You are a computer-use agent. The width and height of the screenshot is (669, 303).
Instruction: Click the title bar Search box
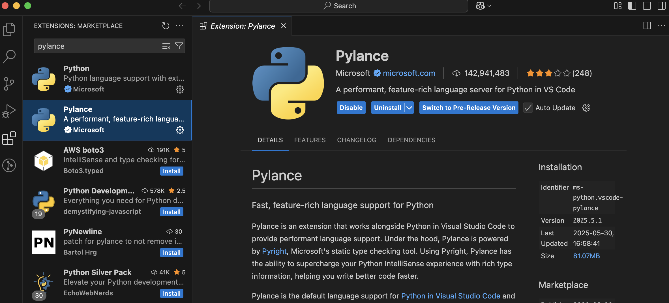[338, 6]
